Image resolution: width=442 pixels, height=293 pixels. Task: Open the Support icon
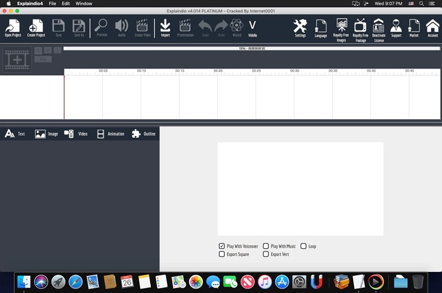[396, 28]
